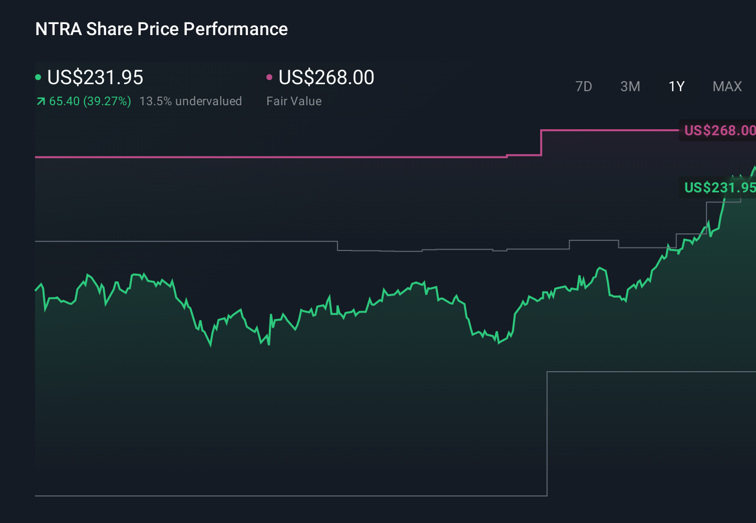Click the NTRA Share Price Performance title
Screen dimensions: 756x523
pos(161,29)
